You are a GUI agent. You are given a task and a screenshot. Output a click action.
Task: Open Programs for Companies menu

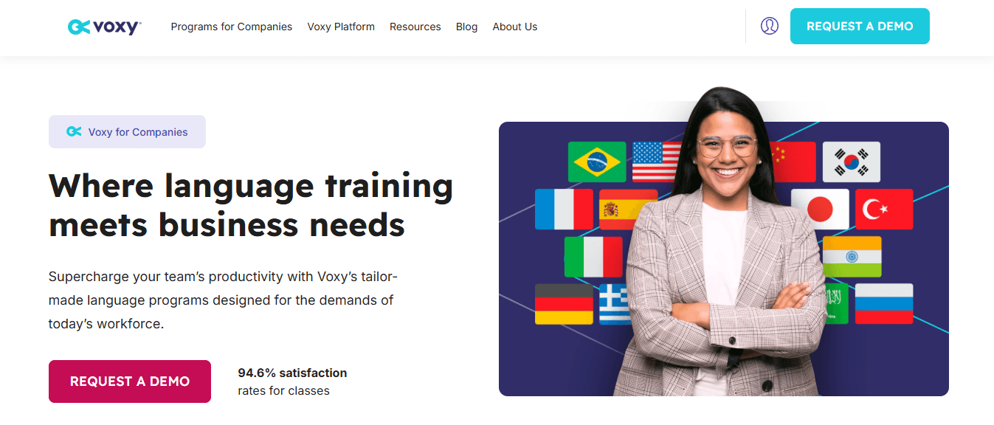(x=232, y=27)
